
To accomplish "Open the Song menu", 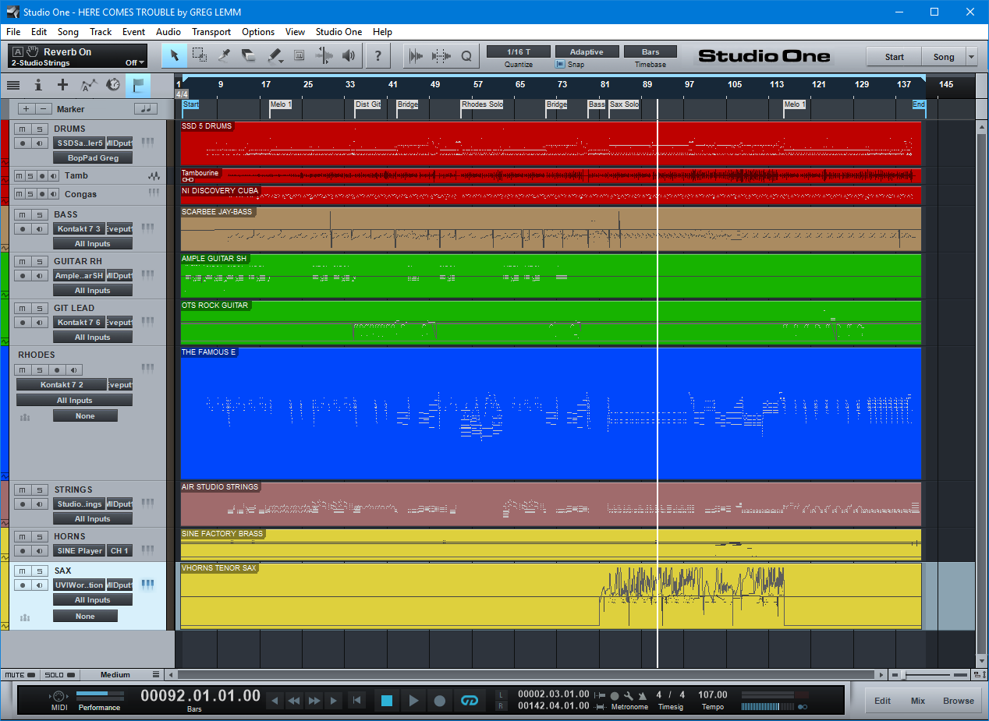I will click(68, 32).
